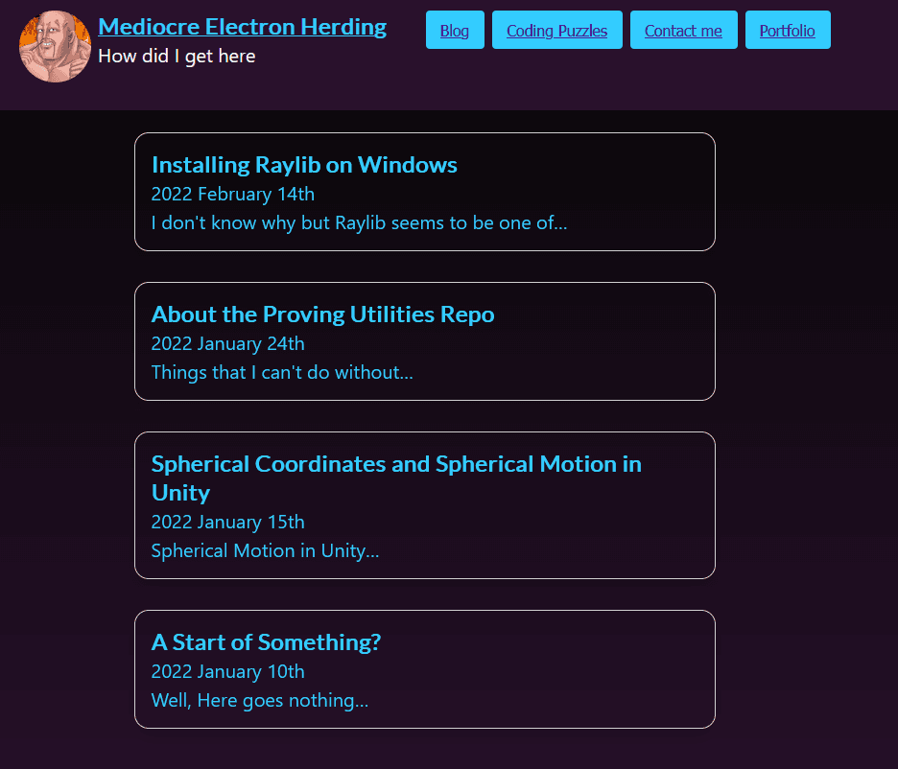Screen dimensions: 898x769
Task: Click excerpt "Spherical Motion in Unity..."
Action: pyautogui.click(x=265, y=551)
